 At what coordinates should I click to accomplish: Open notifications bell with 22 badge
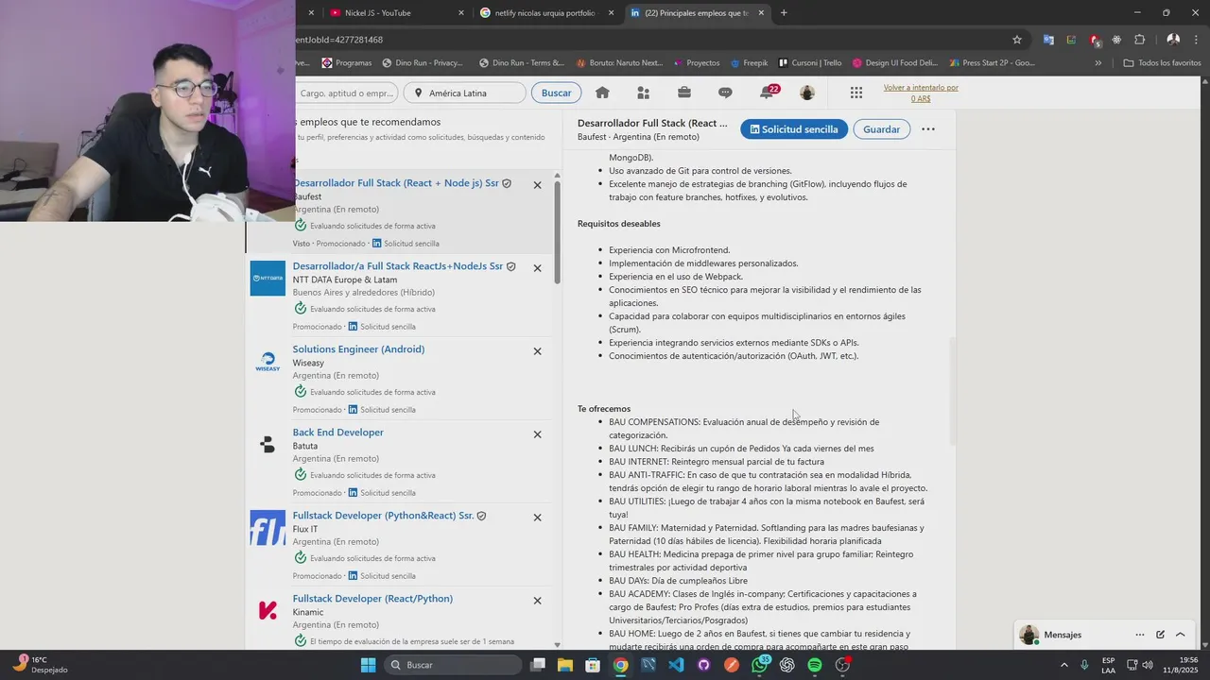(x=768, y=92)
